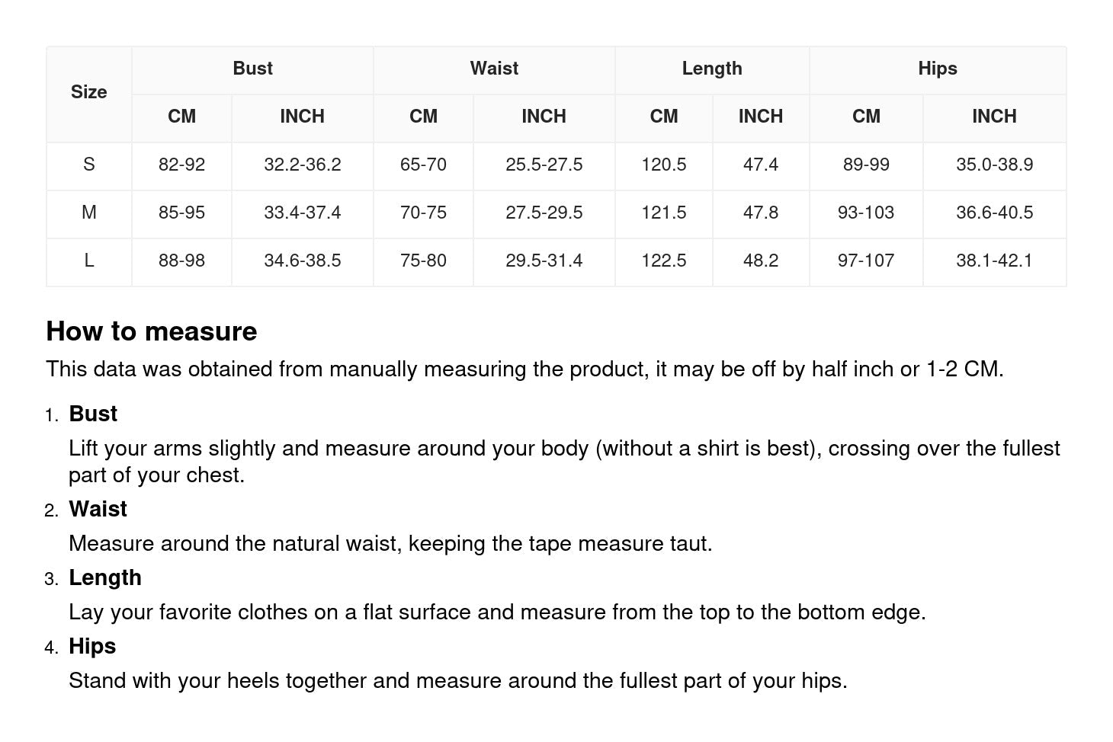Viewport: 1113px width, 742px height.
Task: Click the size S row label
Action: click(x=88, y=165)
